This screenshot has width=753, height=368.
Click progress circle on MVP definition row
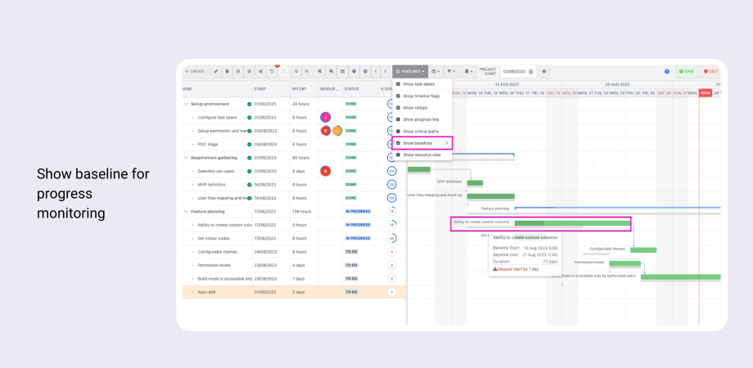pyautogui.click(x=392, y=184)
